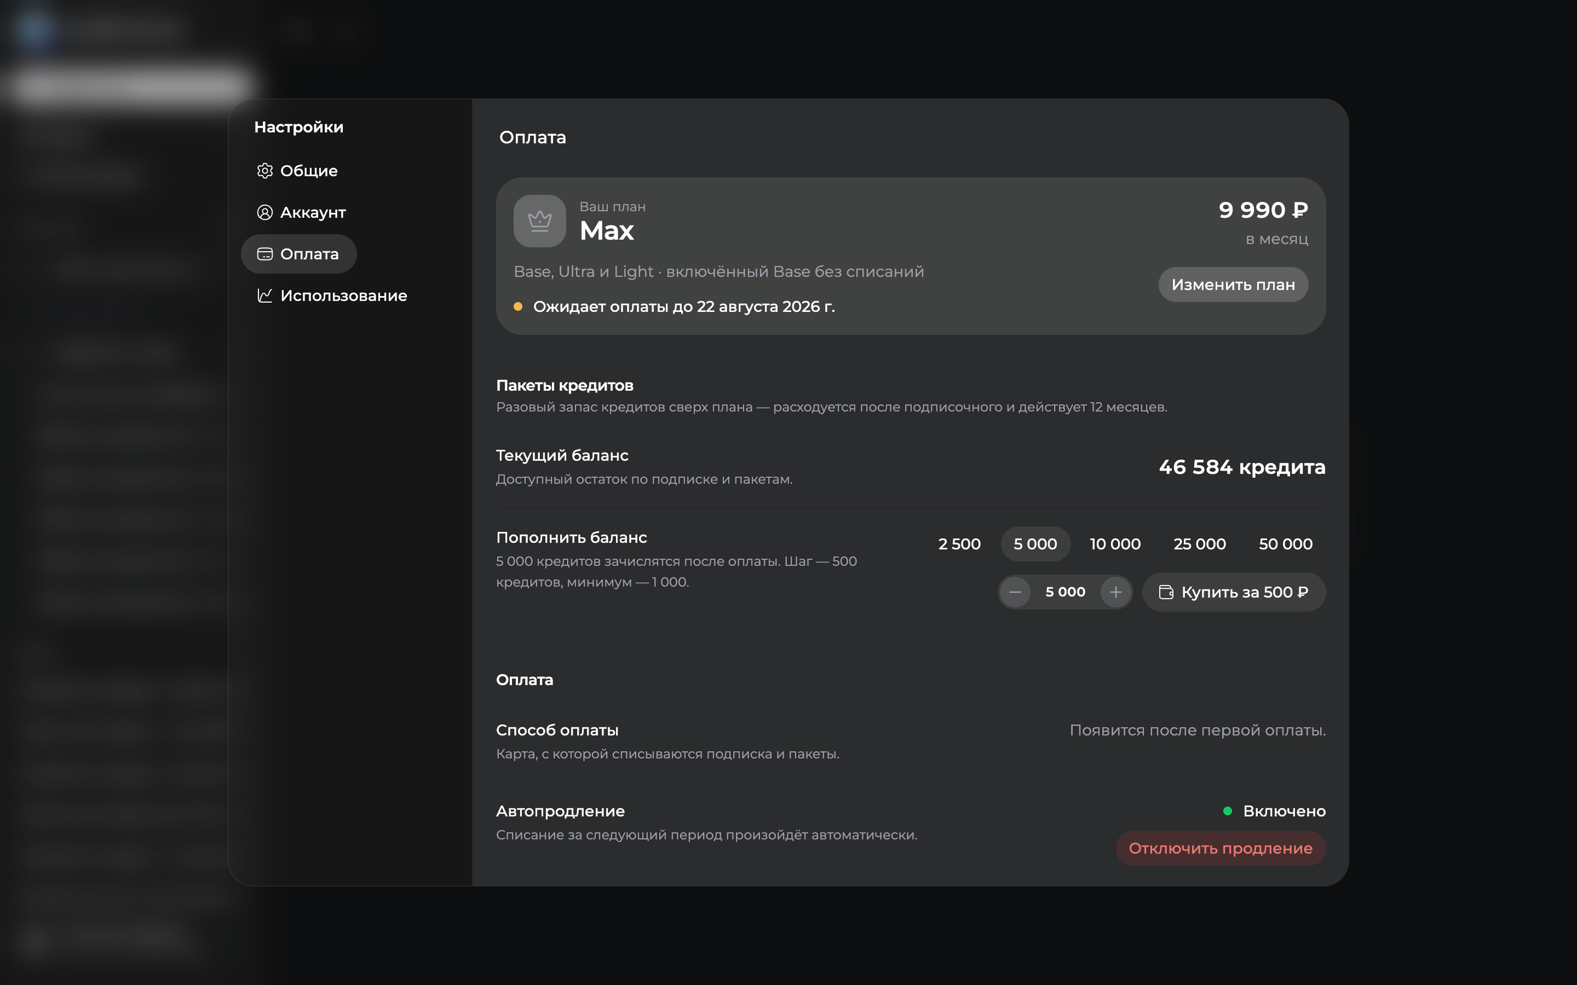
Task: Increase credit amount with the plus button
Action: click(1115, 592)
